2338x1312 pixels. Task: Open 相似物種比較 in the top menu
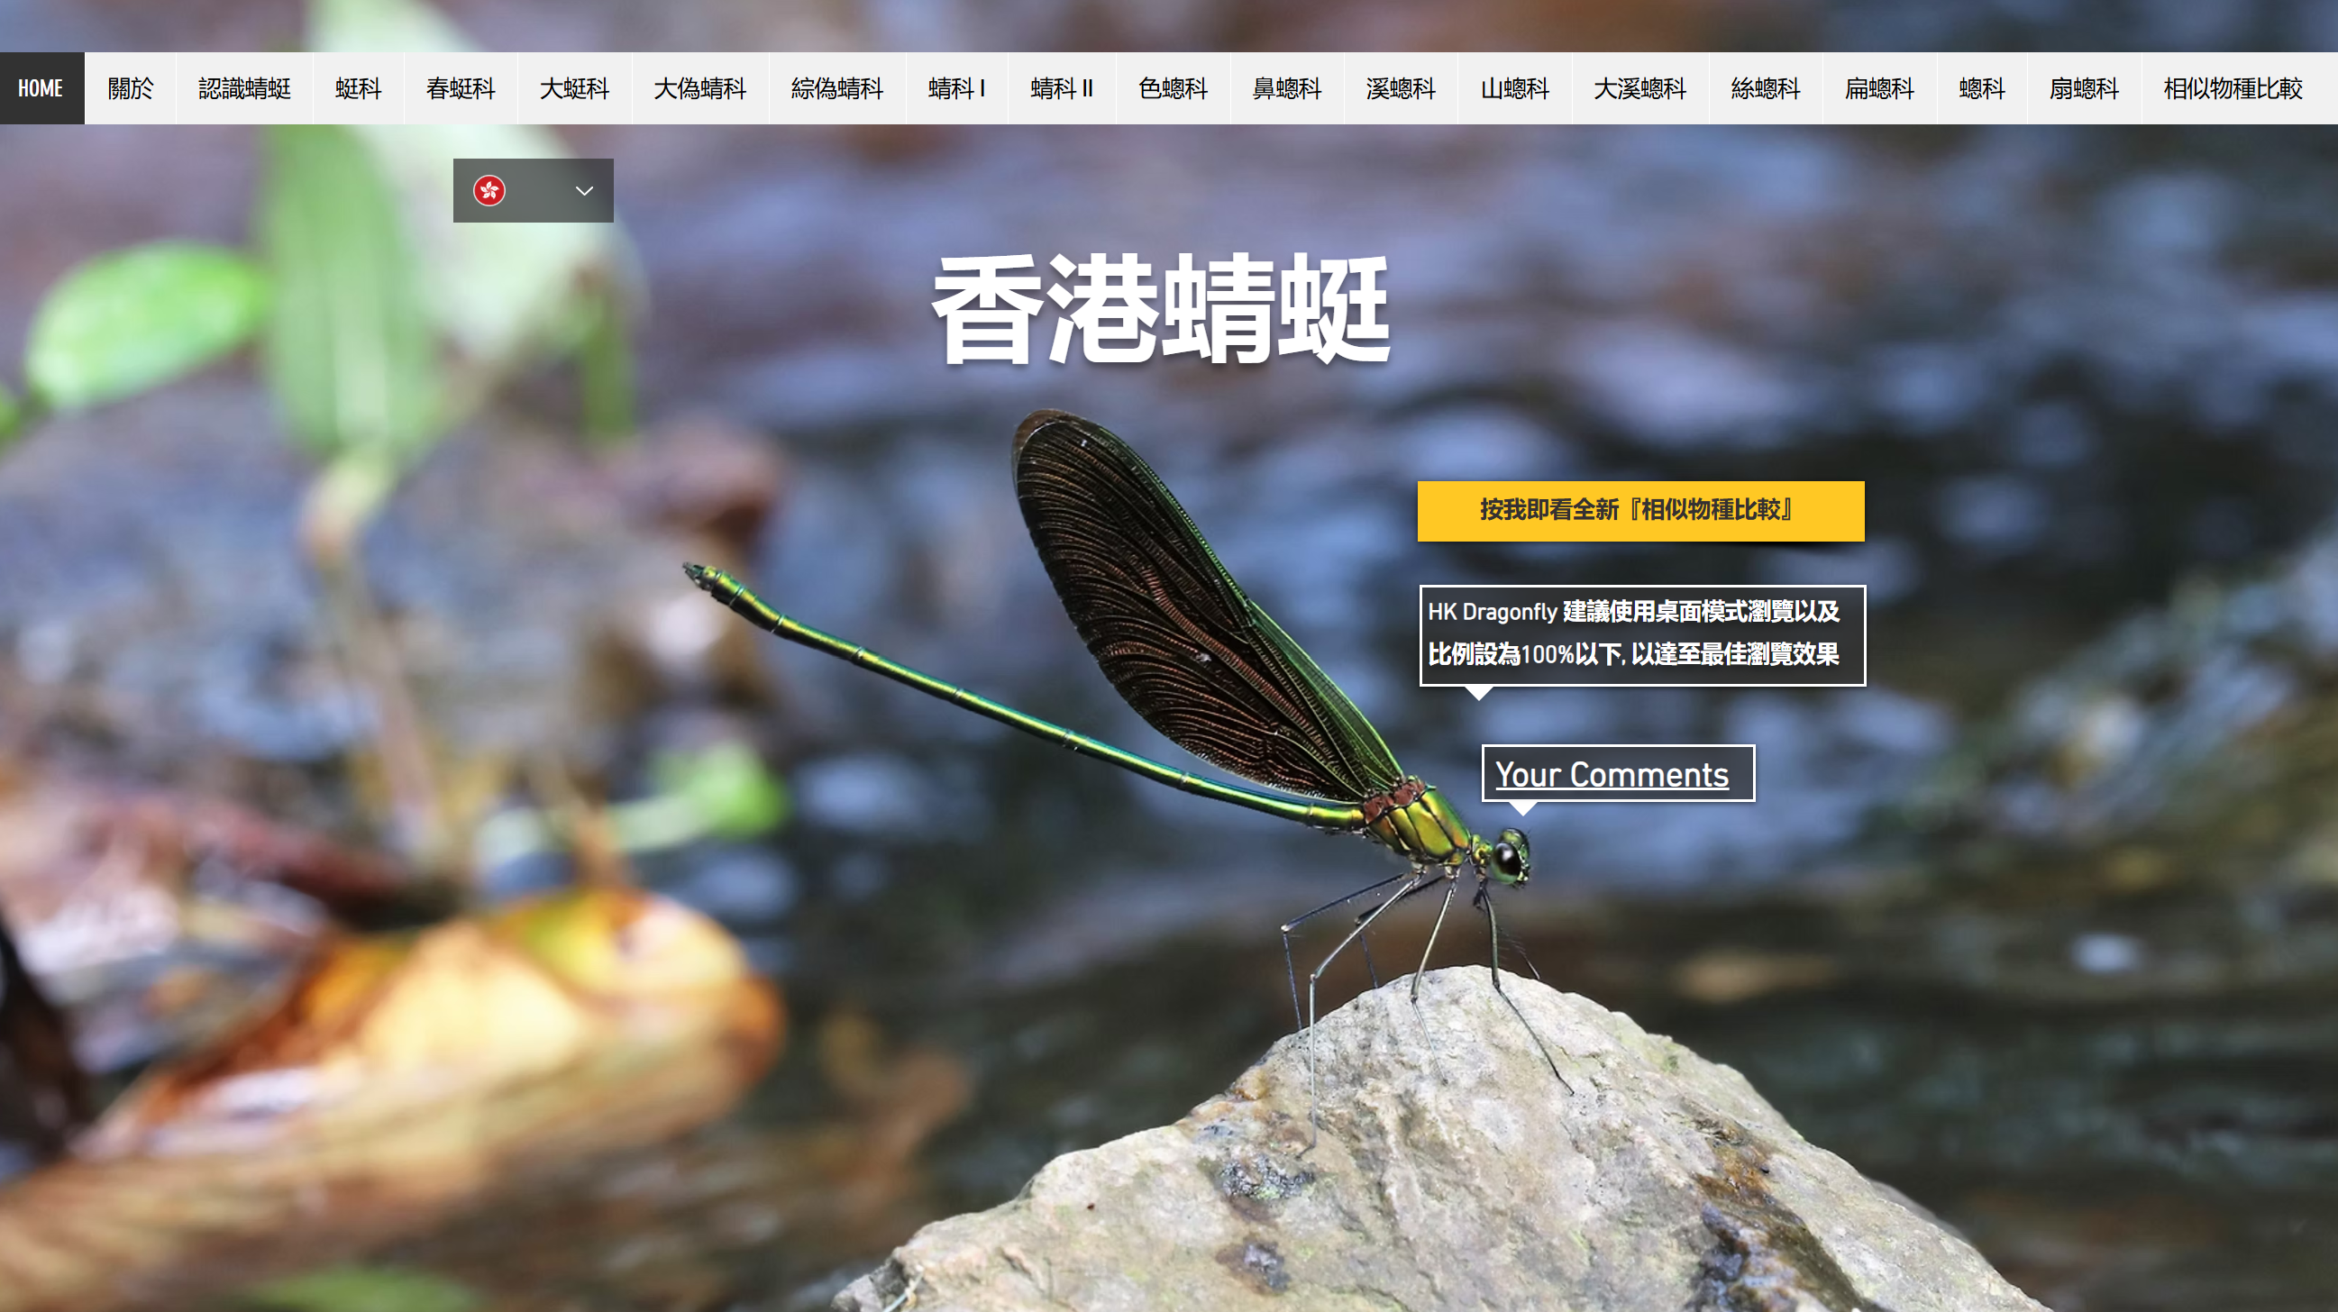tap(2233, 88)
